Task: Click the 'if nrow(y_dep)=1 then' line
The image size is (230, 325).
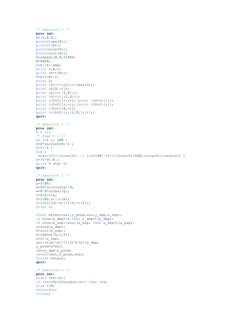Action: [x=75, y=219]
